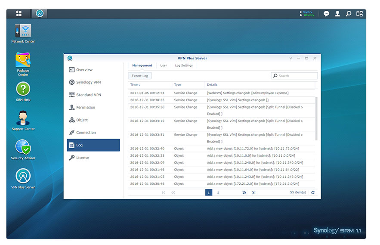Refresh the log list

tap(313, 192)
